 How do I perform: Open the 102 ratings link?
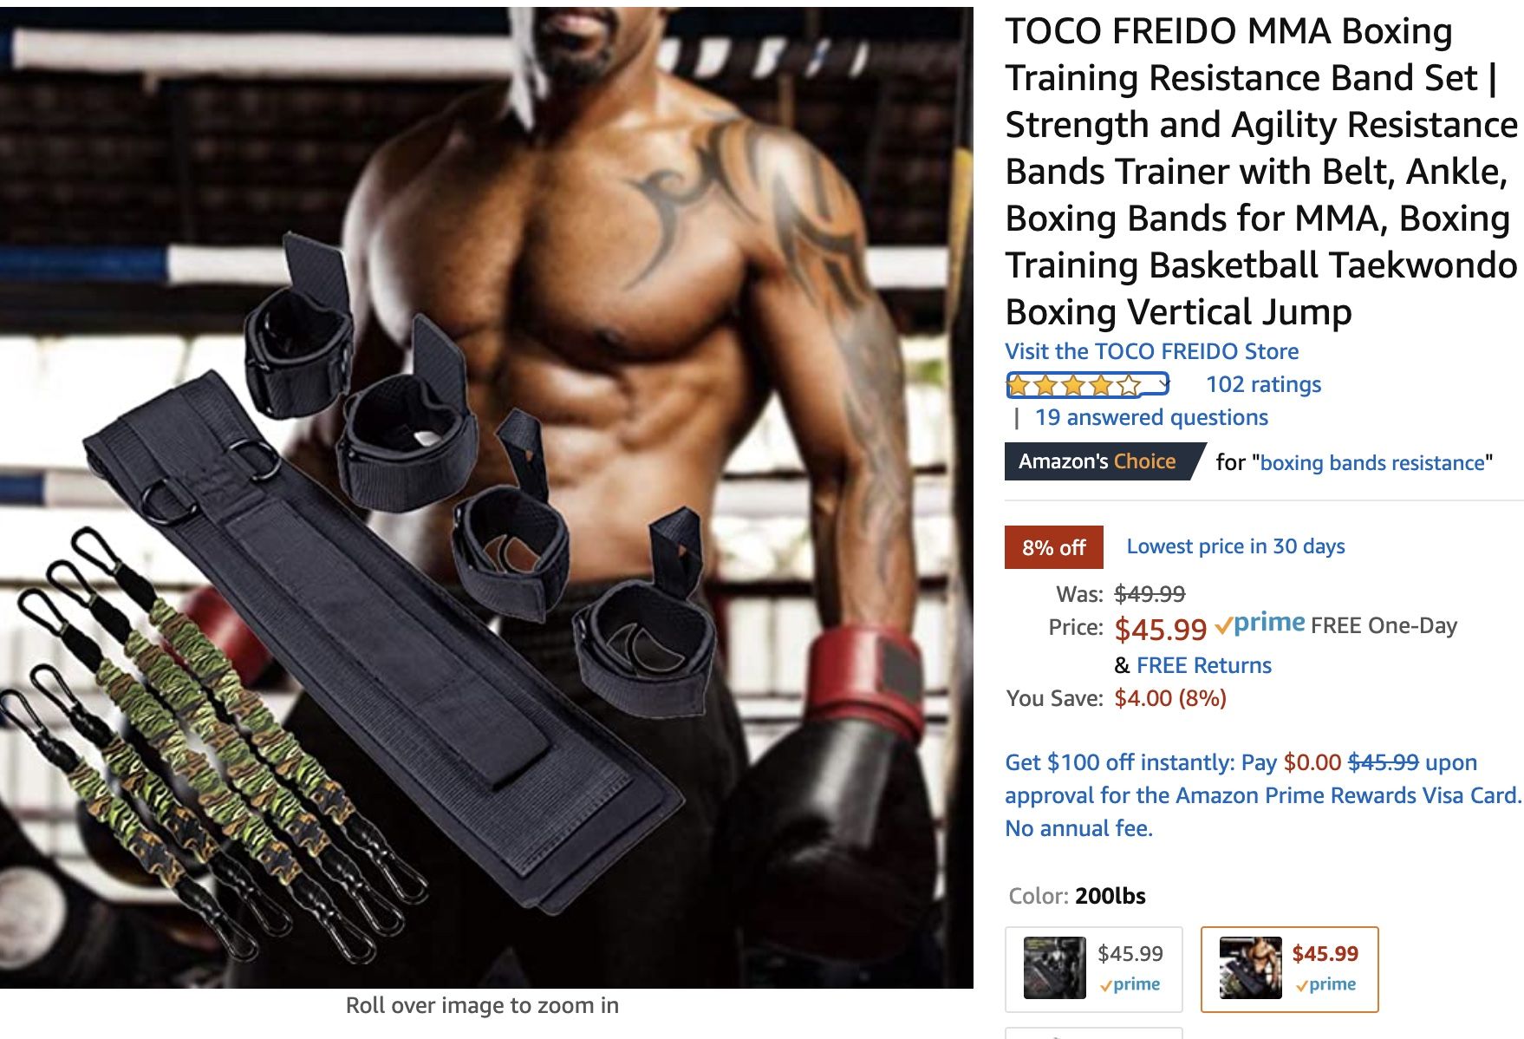click(1263, 384)
